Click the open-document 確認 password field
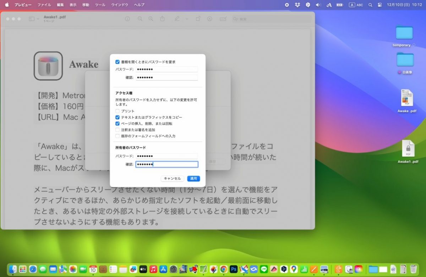Screen dimensions: 426x277 click(x=167, y=77)
